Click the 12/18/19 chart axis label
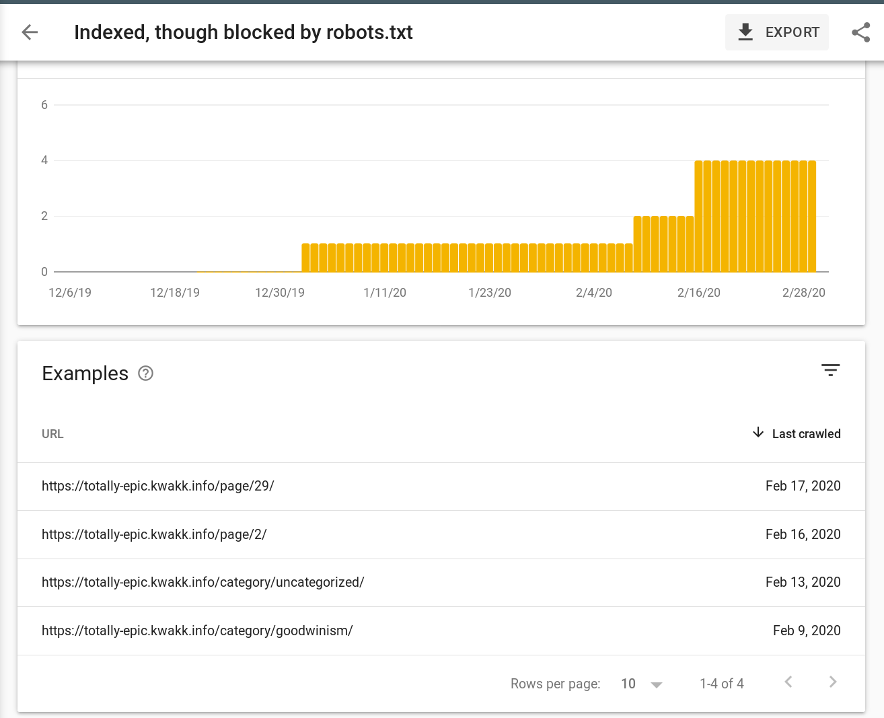 [x=175, y=293]
